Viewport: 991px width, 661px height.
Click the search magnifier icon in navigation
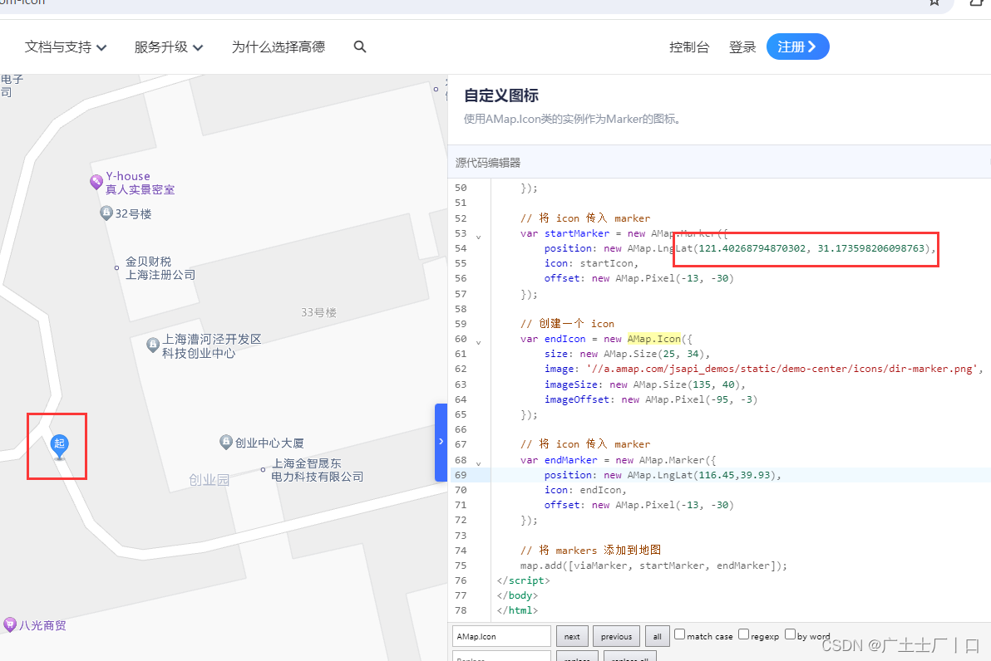point(360,47)
